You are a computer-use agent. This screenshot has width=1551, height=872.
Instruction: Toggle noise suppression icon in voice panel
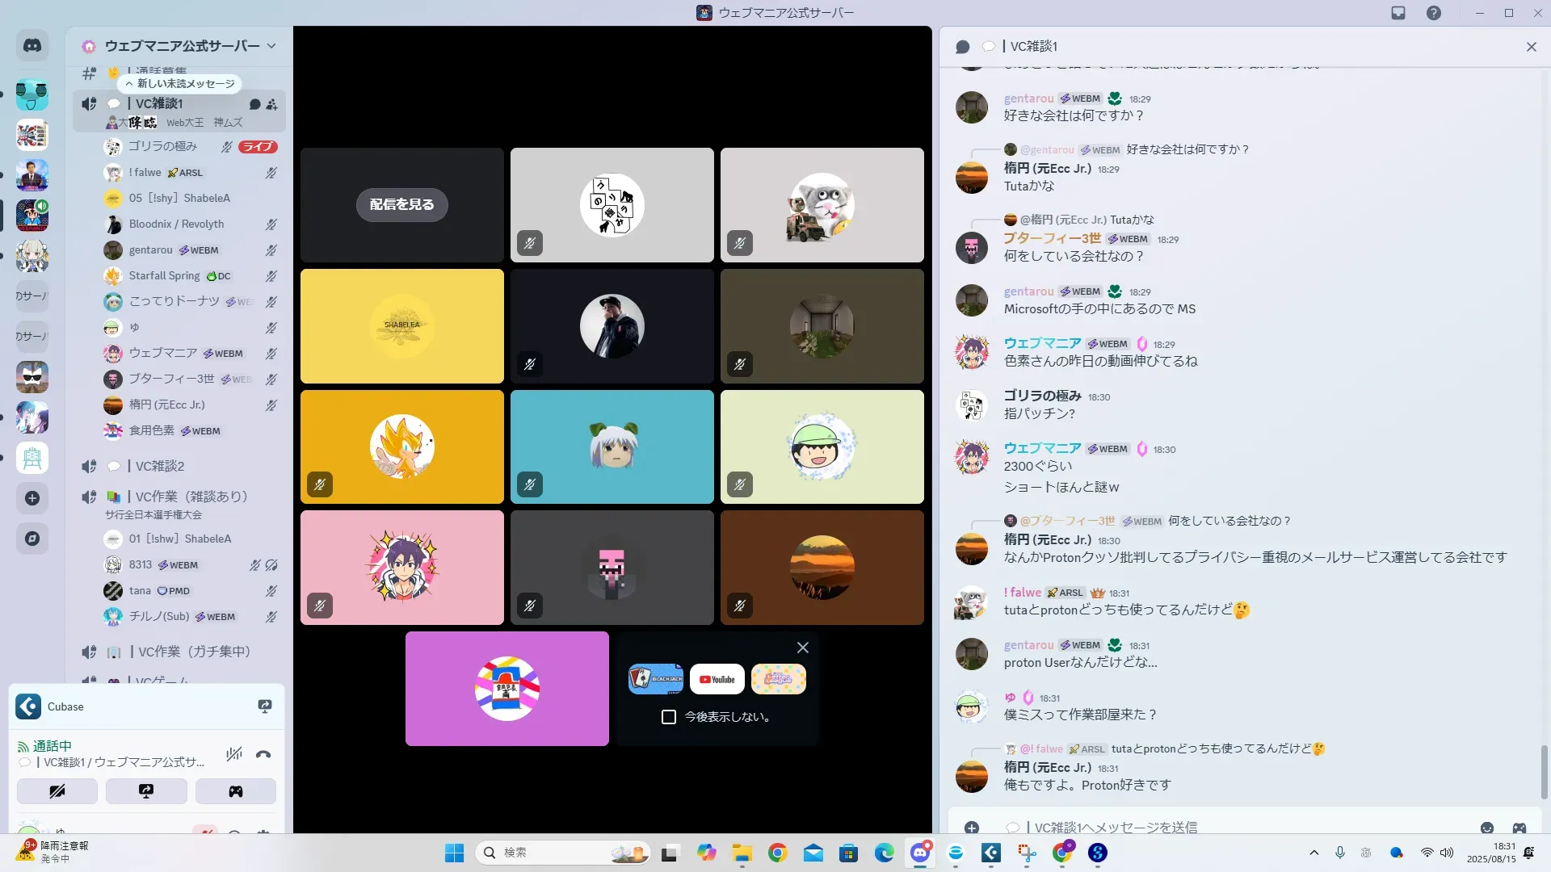(x=234, y=754)
